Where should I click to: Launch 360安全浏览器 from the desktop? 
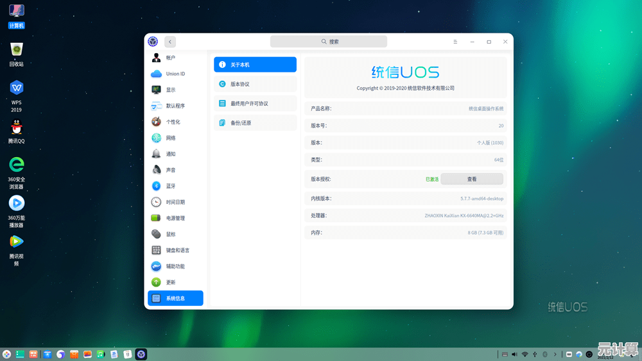(x=17, y=173)
